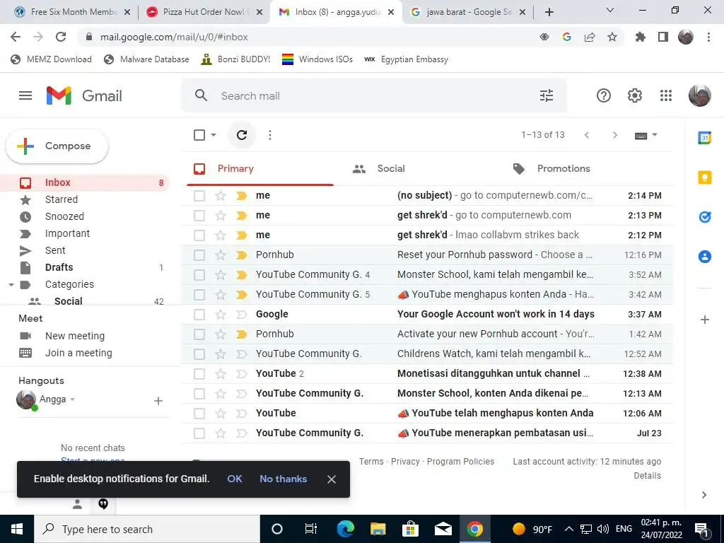
Task: Check the box for Monetisasi ditangguhkan email
Action: (x=199, y=373)
